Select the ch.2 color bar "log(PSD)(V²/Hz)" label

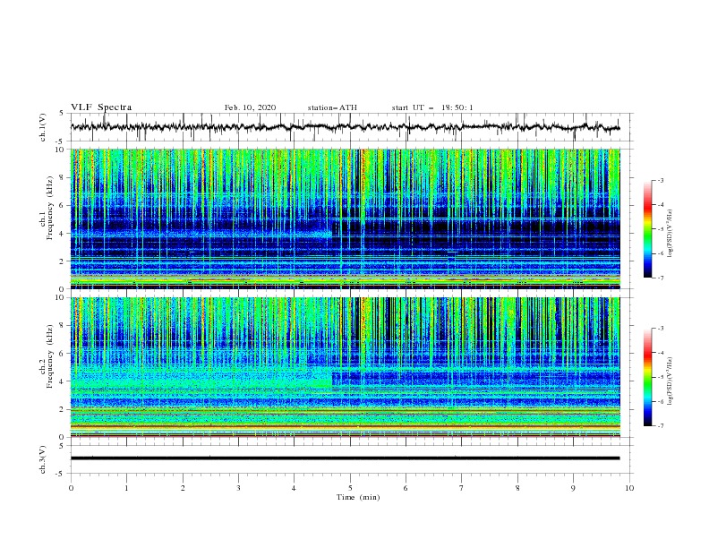pyautogui.click(x=670, y=381)
